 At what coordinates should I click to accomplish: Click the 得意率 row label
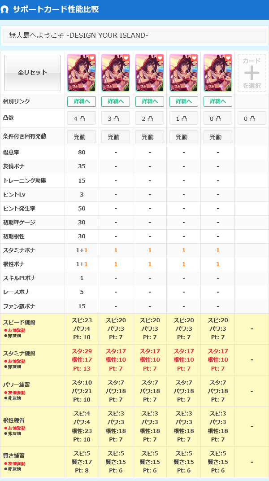(x=11, y=152)
